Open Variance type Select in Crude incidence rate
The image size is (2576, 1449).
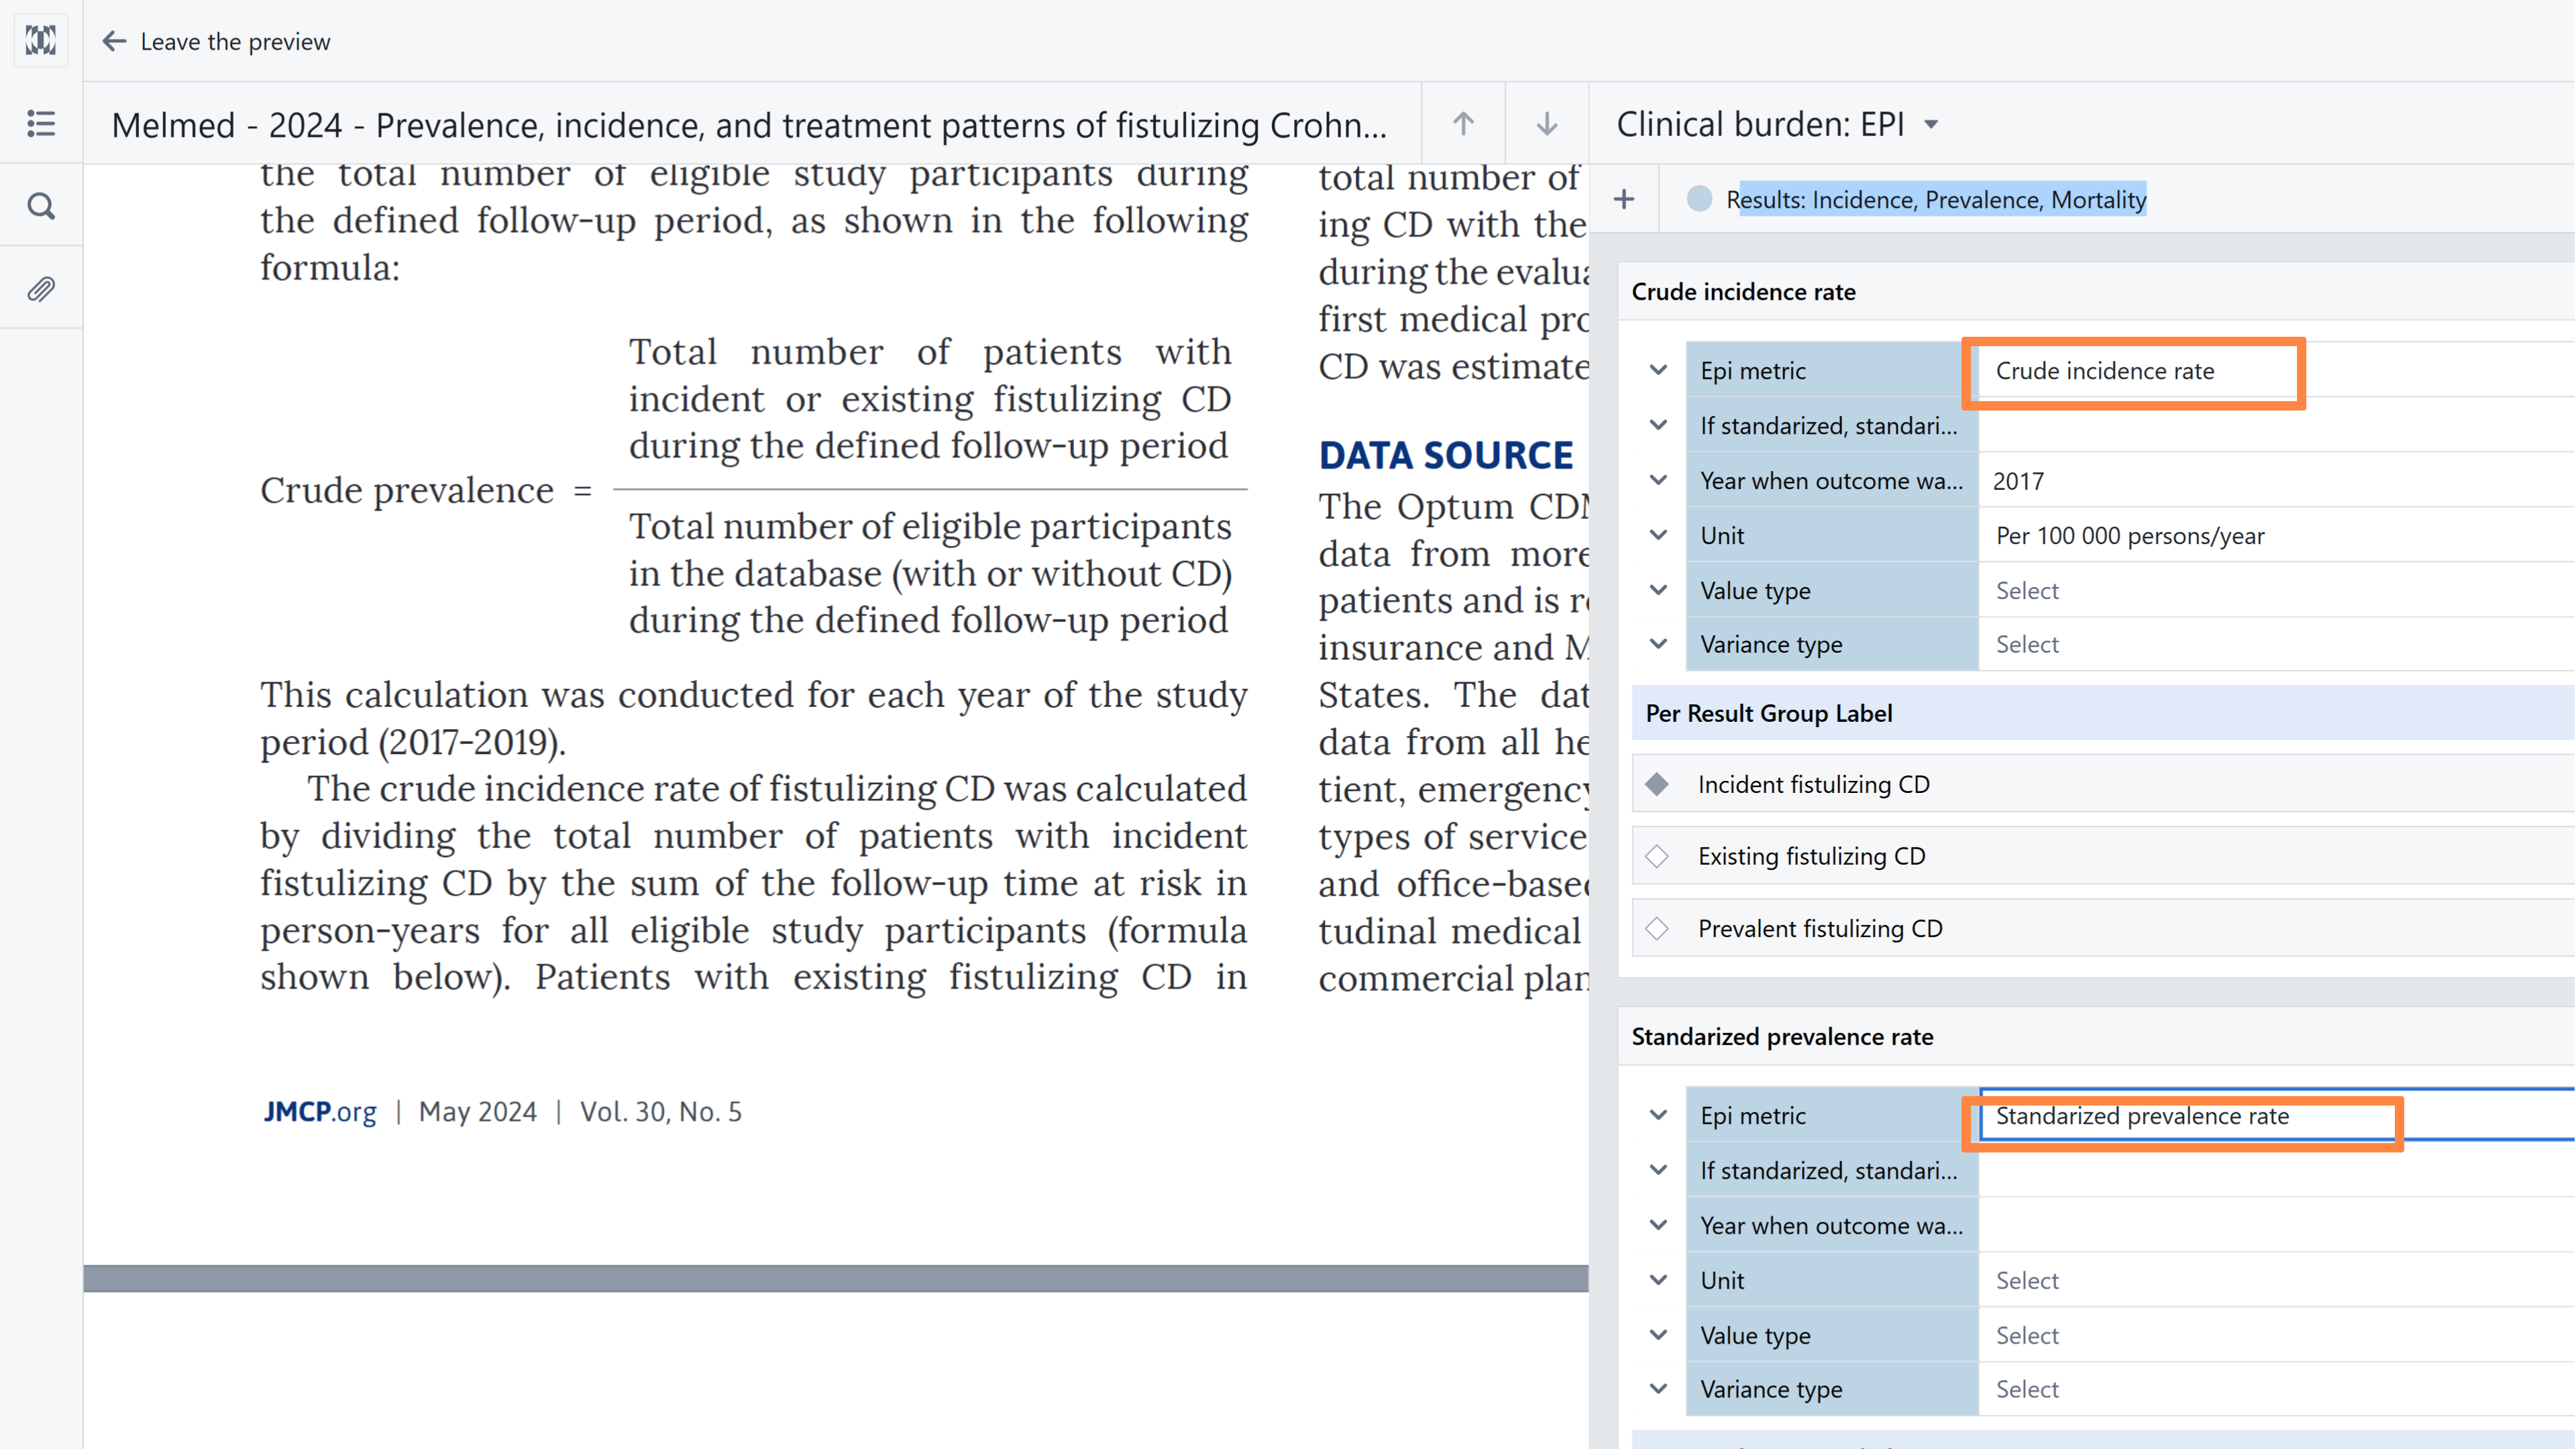click(x=2277, y=644)
